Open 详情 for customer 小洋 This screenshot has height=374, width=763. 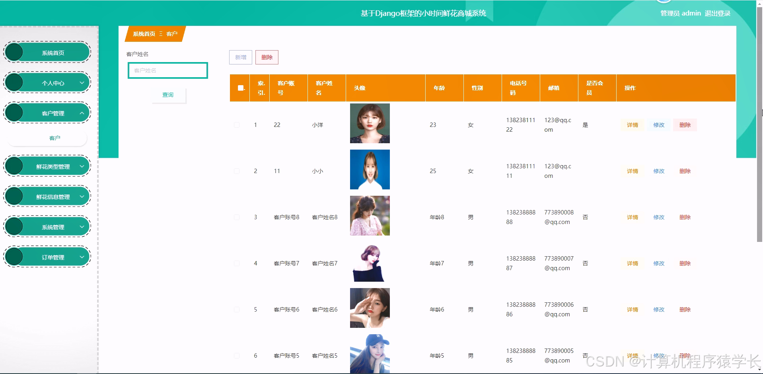[633, 125]
